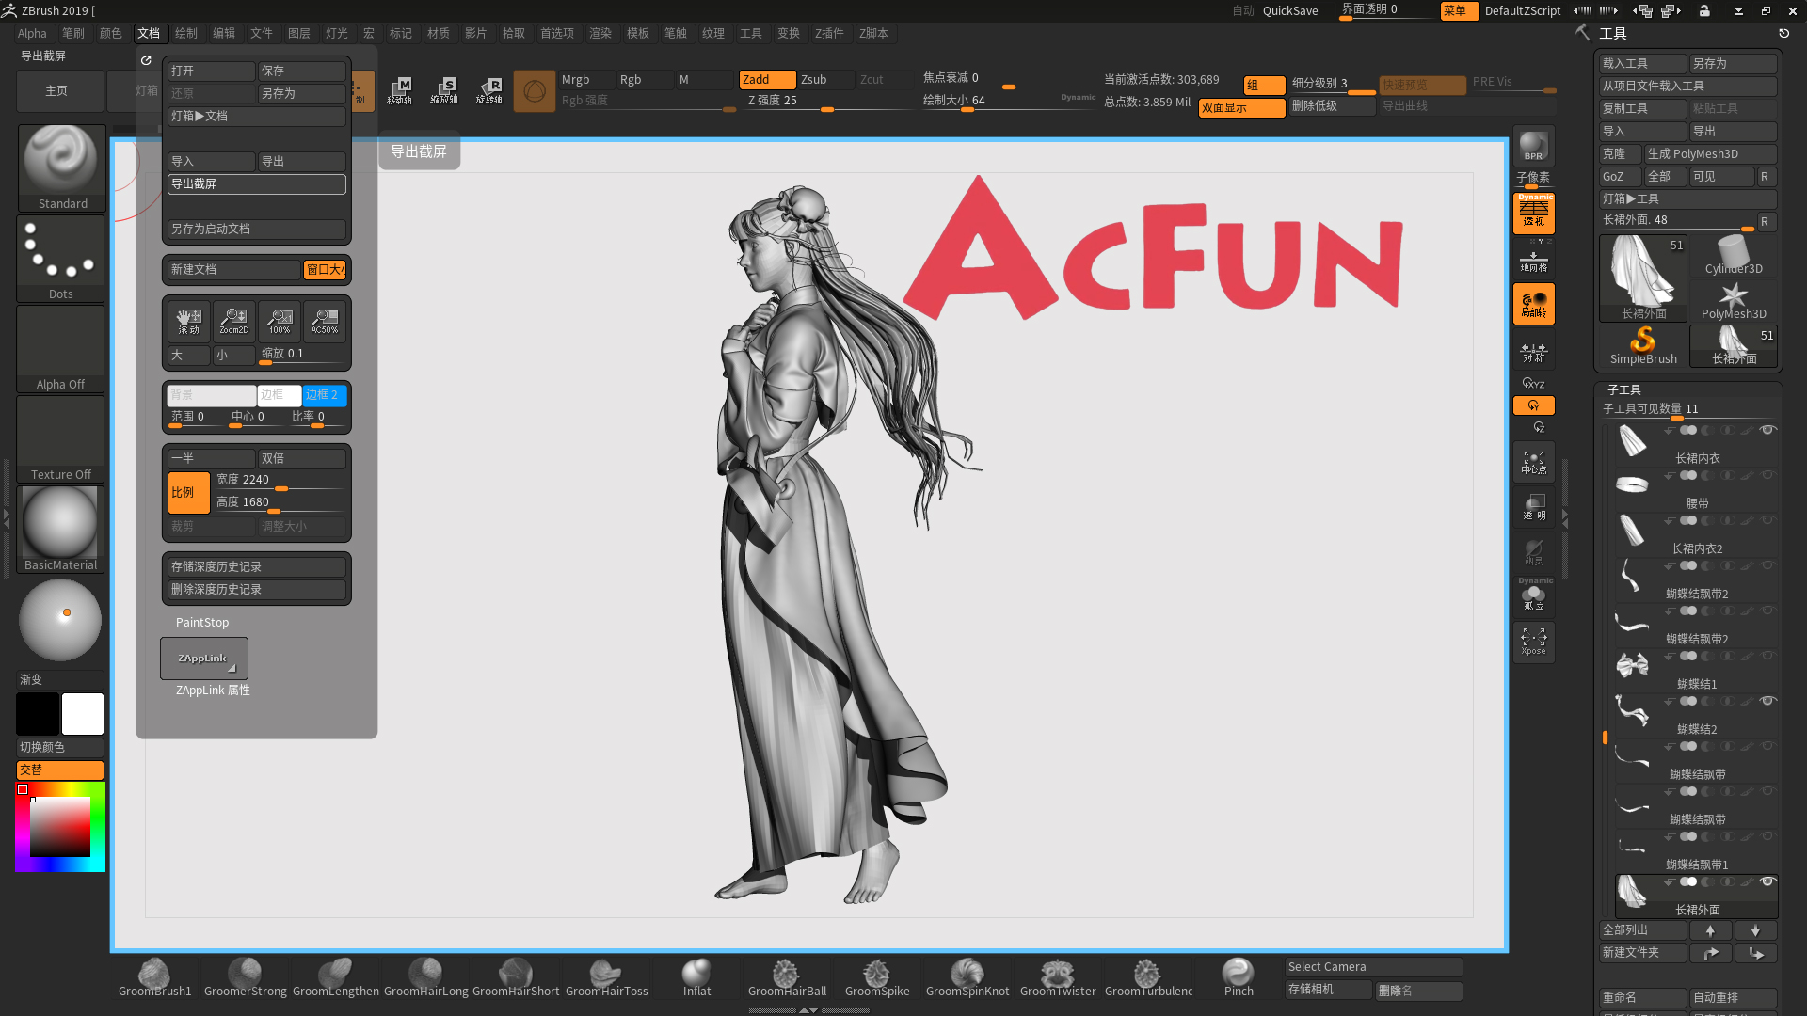Viewport: 1807px width, 1016px height.
Task: Select the Cylinder3D tool thumbnail
Action: pyautogui.click(x=1734, y=256)
